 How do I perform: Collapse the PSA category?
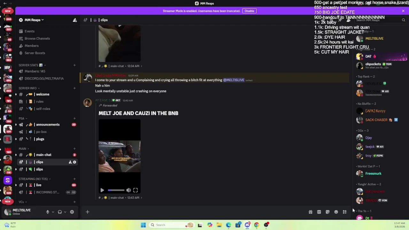pos(23,119)
